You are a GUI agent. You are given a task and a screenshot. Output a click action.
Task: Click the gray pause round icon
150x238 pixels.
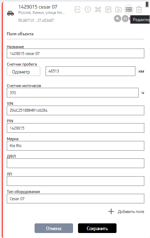[125, 19]
